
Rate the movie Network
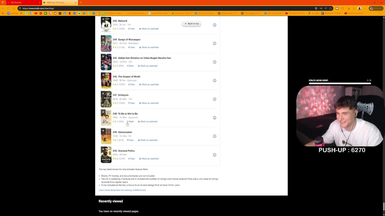[x=131, y=29]
